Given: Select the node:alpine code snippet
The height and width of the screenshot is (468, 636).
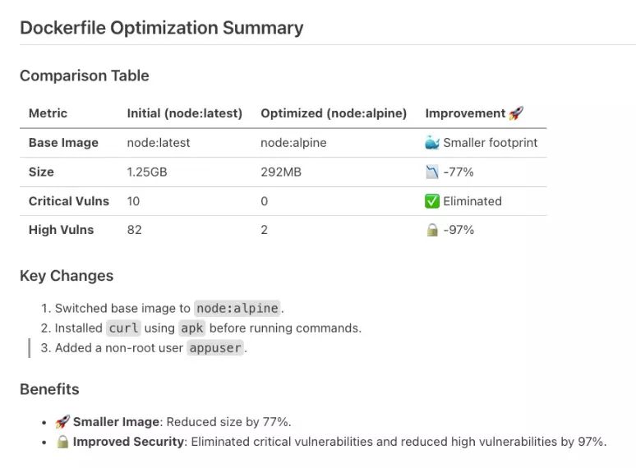Looking at the screenshot, I should point(237,309).
